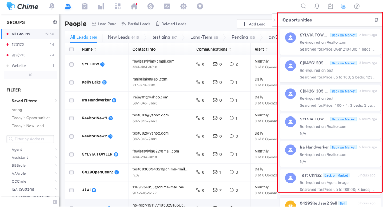This screenshot has width=384, height=208.
Task: Expand the BBBrole filter
Action: click(x=56, y=165)
